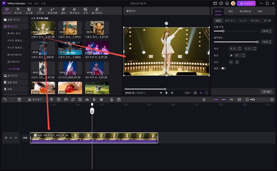The width and height of the screenshot is (277, 171).
Task: Collapse the AI 비디오 sidebar section
Action: 16,27
